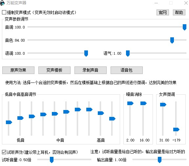Start 录制声音 recording
The height and width of the screenshot is (166, 189).
click(91, 70)
